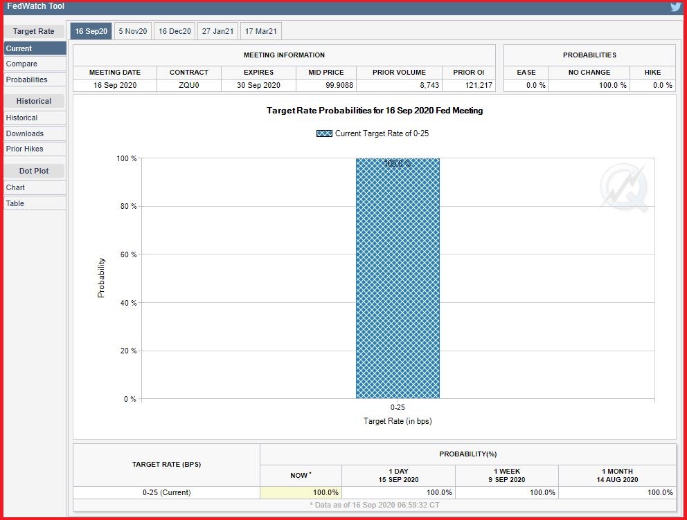The height and width of the screenshot is (520, 687).
Task: Click the Data as of timestamp note
Action: [x=375, y=505]
